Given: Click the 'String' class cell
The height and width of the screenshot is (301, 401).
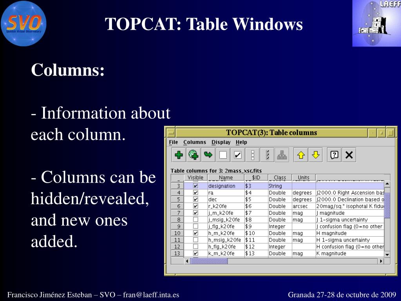Looking at the screenshot, I should [280, 186].
